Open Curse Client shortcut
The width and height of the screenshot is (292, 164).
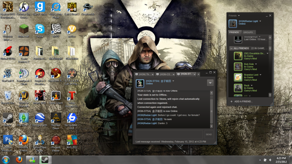(56, 97)
